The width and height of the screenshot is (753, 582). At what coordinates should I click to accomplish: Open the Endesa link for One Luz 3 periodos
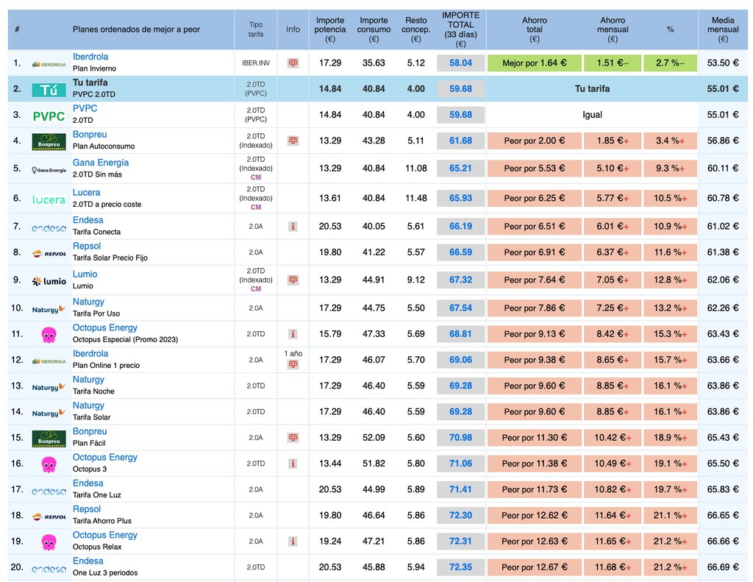pos(88,561)
